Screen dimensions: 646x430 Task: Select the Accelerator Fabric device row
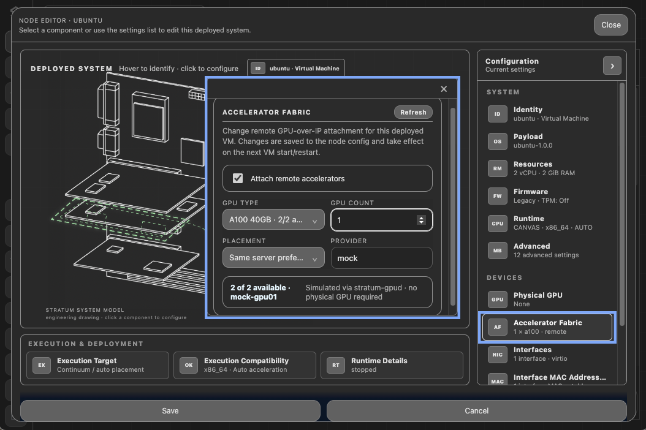tap(547, 327)
